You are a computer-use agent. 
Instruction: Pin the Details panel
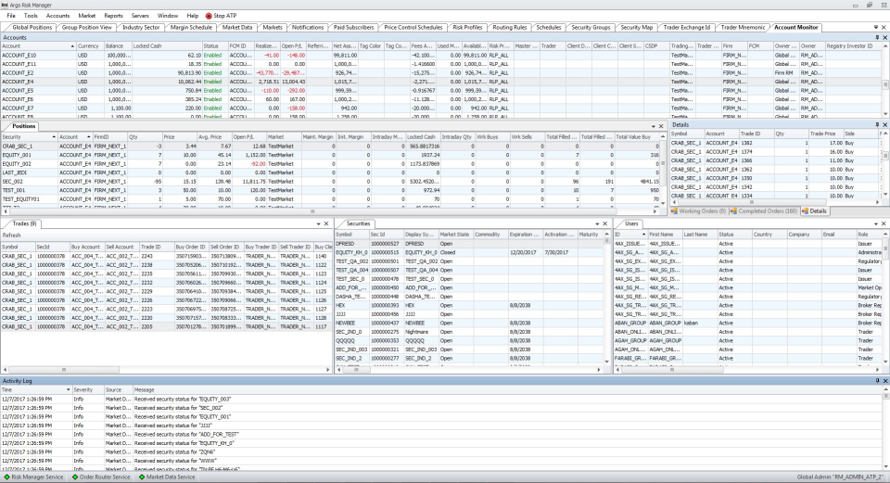877,125
